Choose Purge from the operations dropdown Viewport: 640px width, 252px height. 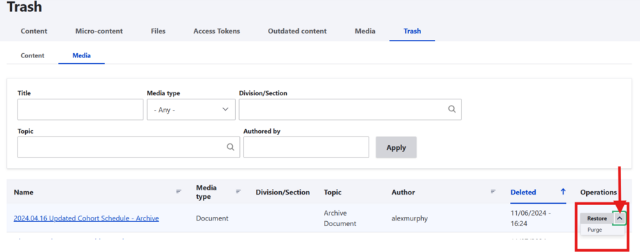595,230
